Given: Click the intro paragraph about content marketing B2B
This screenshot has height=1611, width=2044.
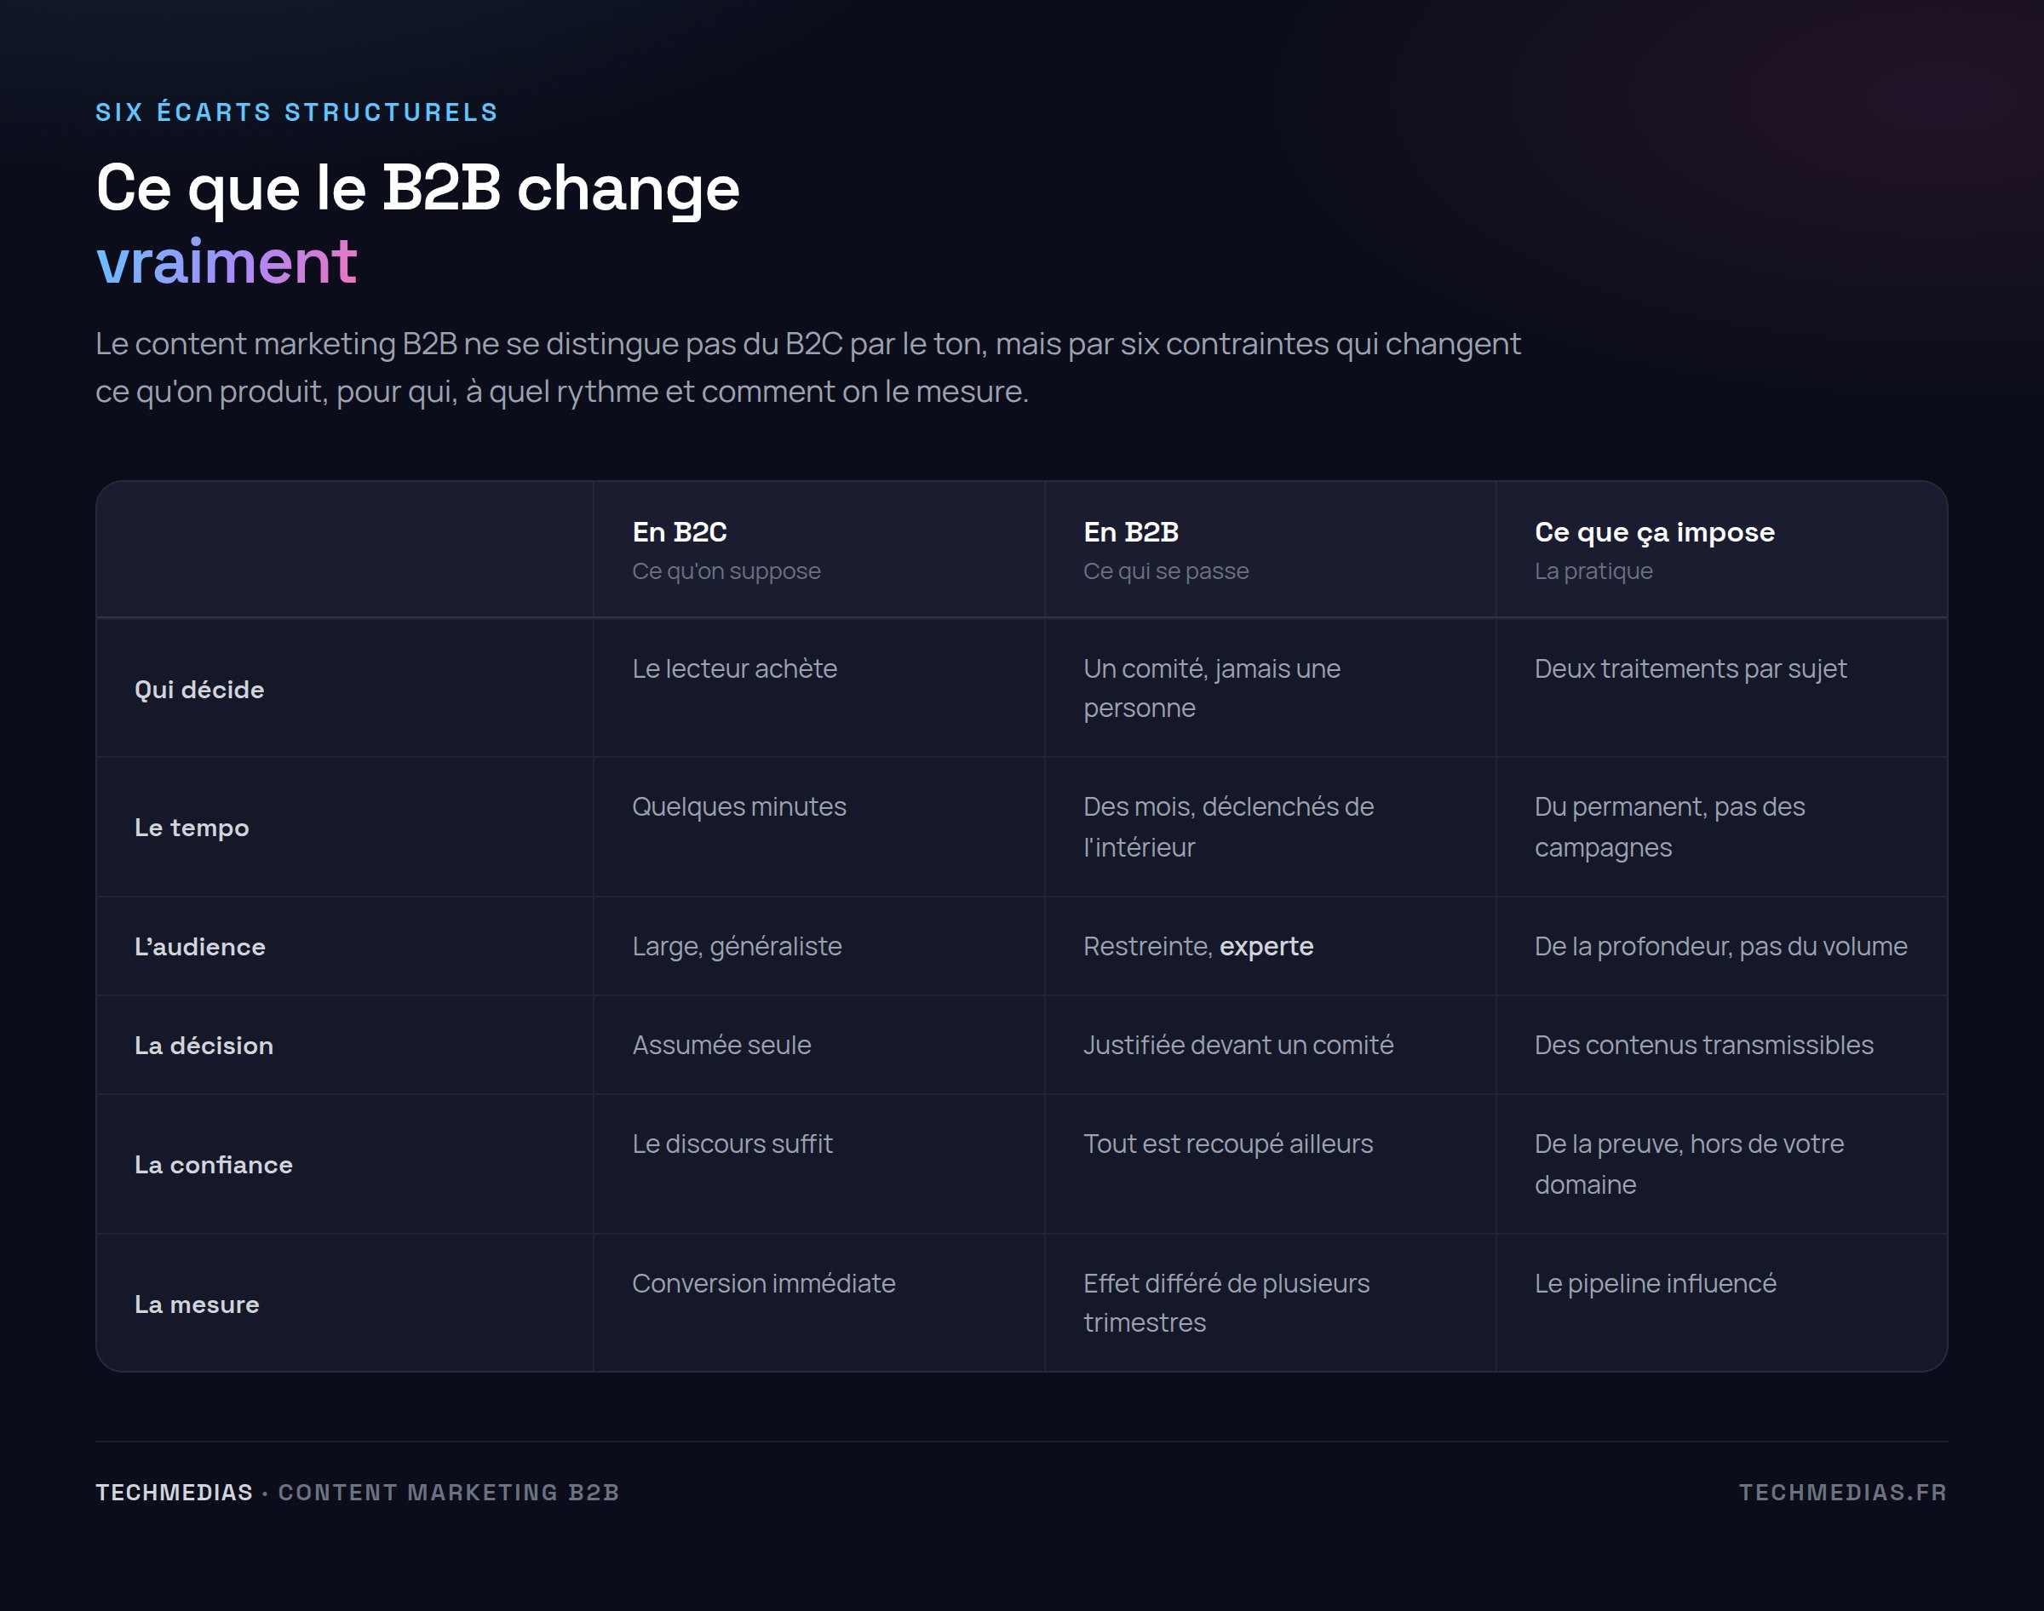Looking at the screenshot, I should pyautogui.click(x=807, y=367).
